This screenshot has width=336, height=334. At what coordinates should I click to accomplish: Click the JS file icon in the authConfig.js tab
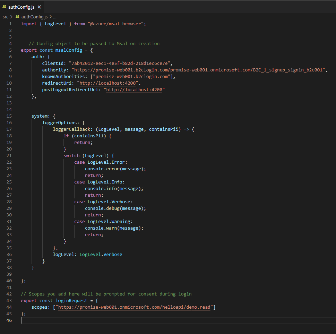tap(5, 6)
